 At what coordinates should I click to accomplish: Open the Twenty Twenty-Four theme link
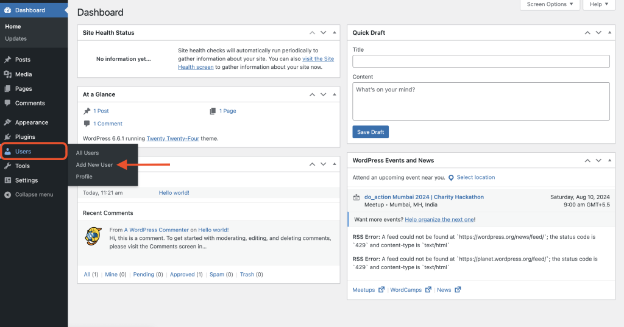tap(172, 138)
